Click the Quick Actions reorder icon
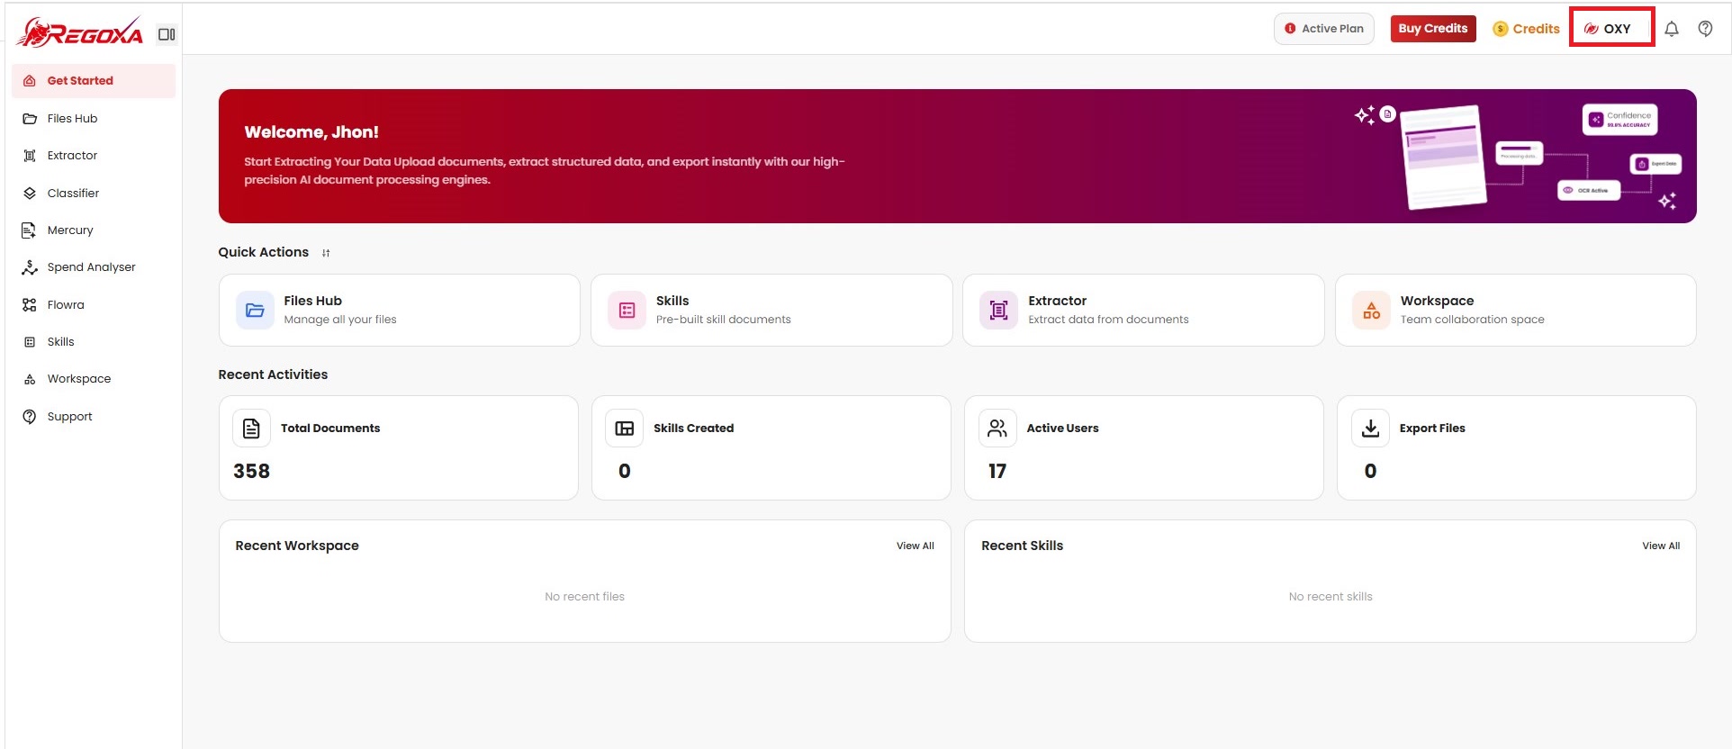The image size is (1732, 749). pyautogui.click(x=326, y=253)
